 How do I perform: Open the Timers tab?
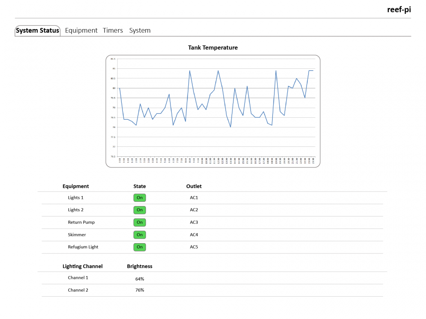(113, 30)
